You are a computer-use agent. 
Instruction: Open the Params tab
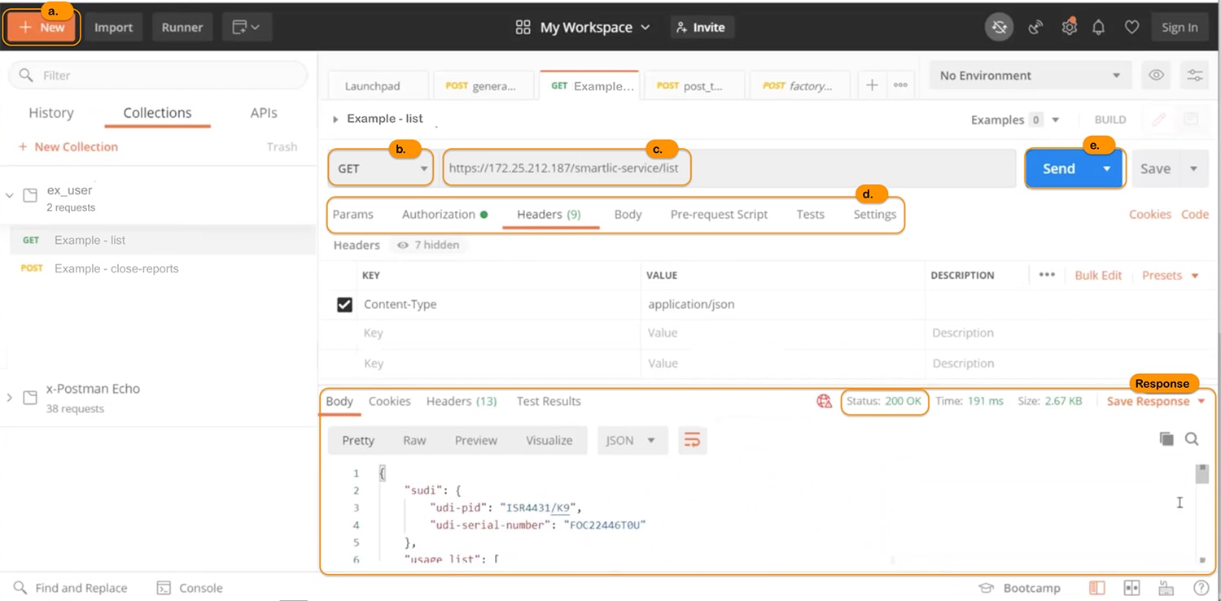pos(352,215)
